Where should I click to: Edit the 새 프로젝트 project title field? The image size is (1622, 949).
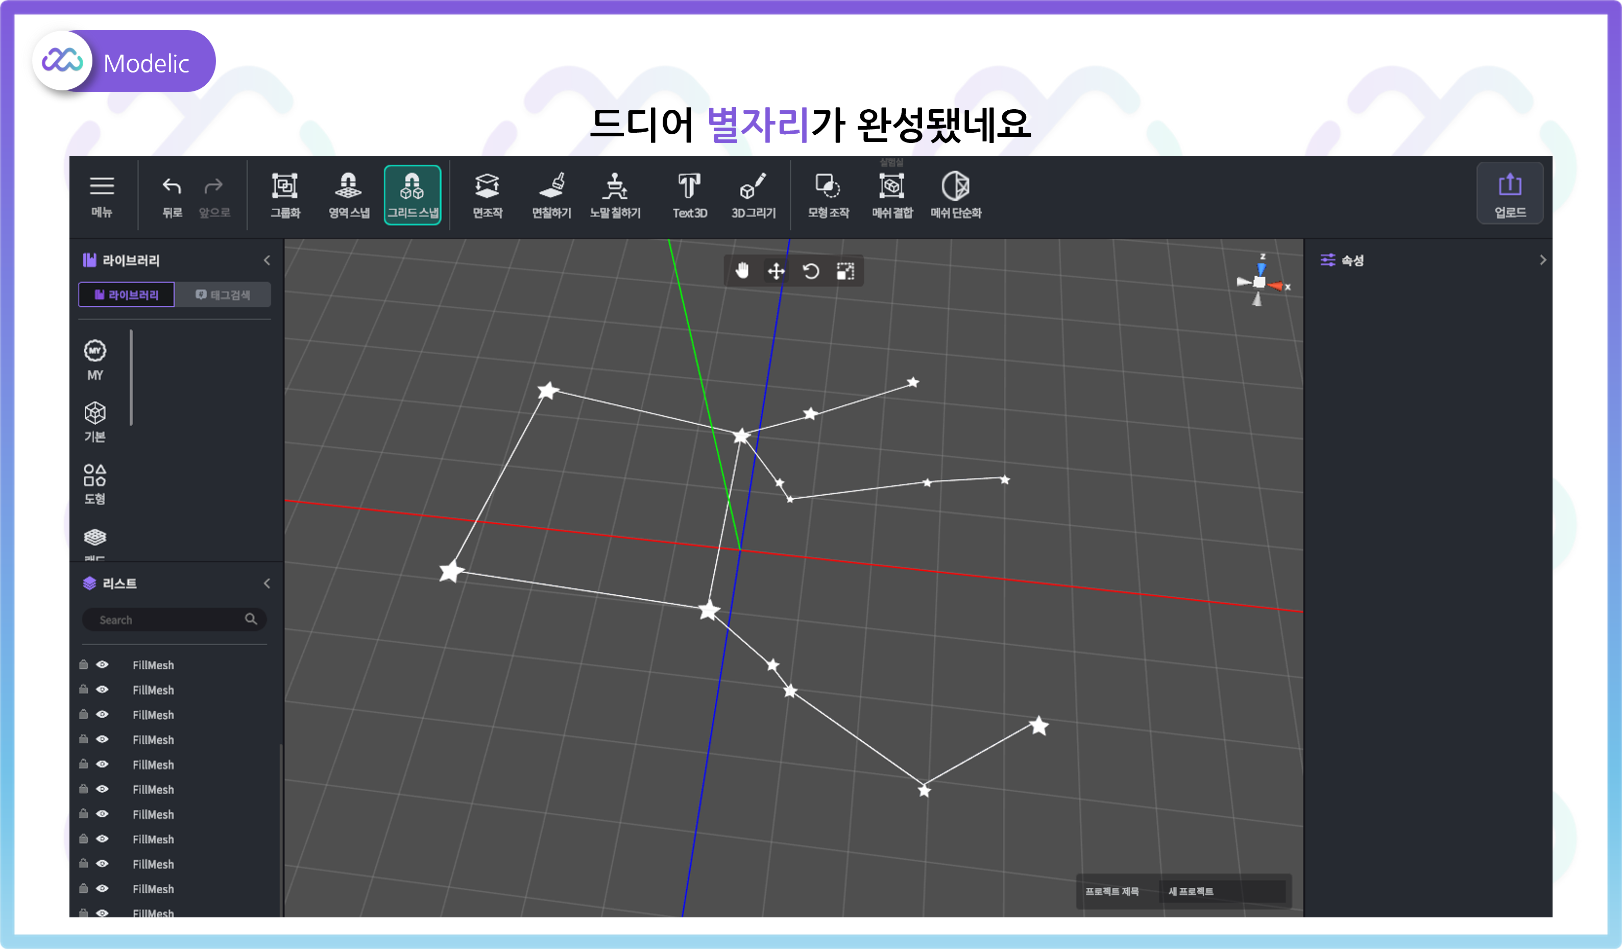[x=1222, y=891]
